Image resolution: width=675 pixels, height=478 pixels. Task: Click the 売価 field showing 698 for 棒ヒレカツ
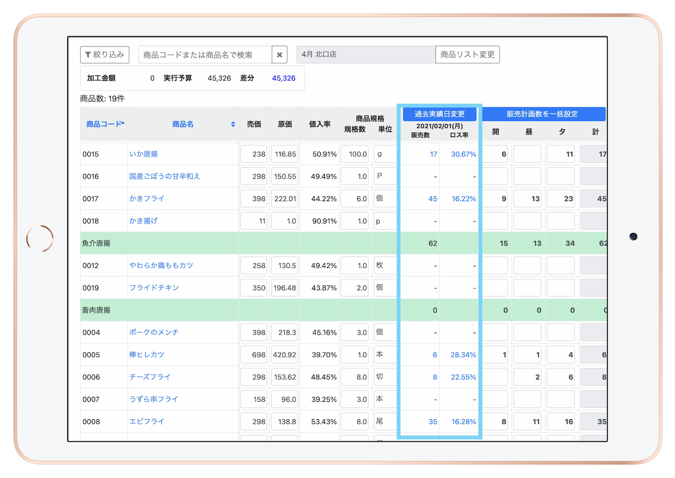coord(254,355)
